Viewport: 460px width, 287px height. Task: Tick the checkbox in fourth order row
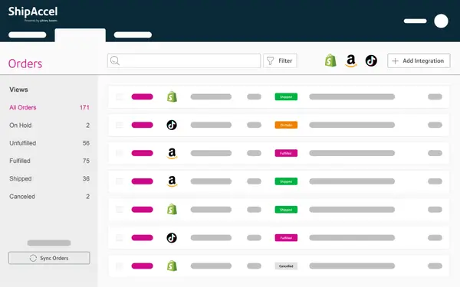(120, 181)
